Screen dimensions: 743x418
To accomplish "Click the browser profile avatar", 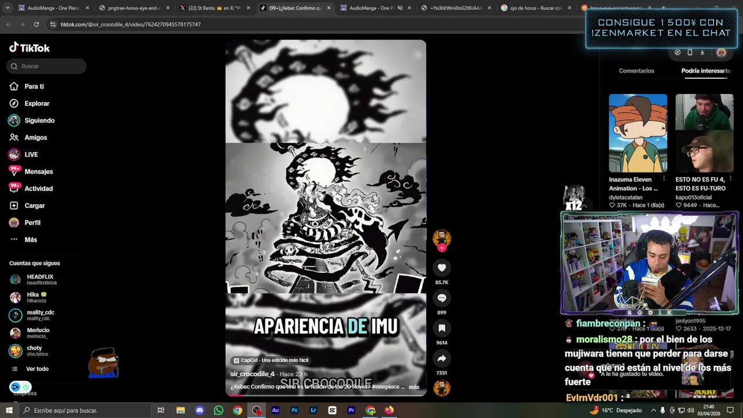I will 721,52.
